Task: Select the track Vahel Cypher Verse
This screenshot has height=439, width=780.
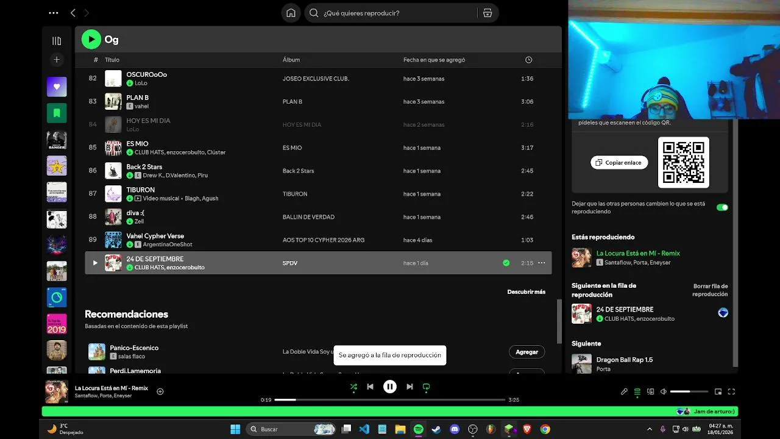Action: [155, 236]
